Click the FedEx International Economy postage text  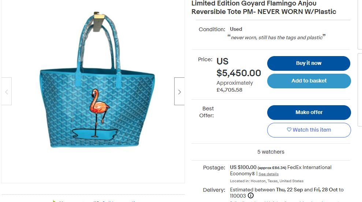point(280,170)
